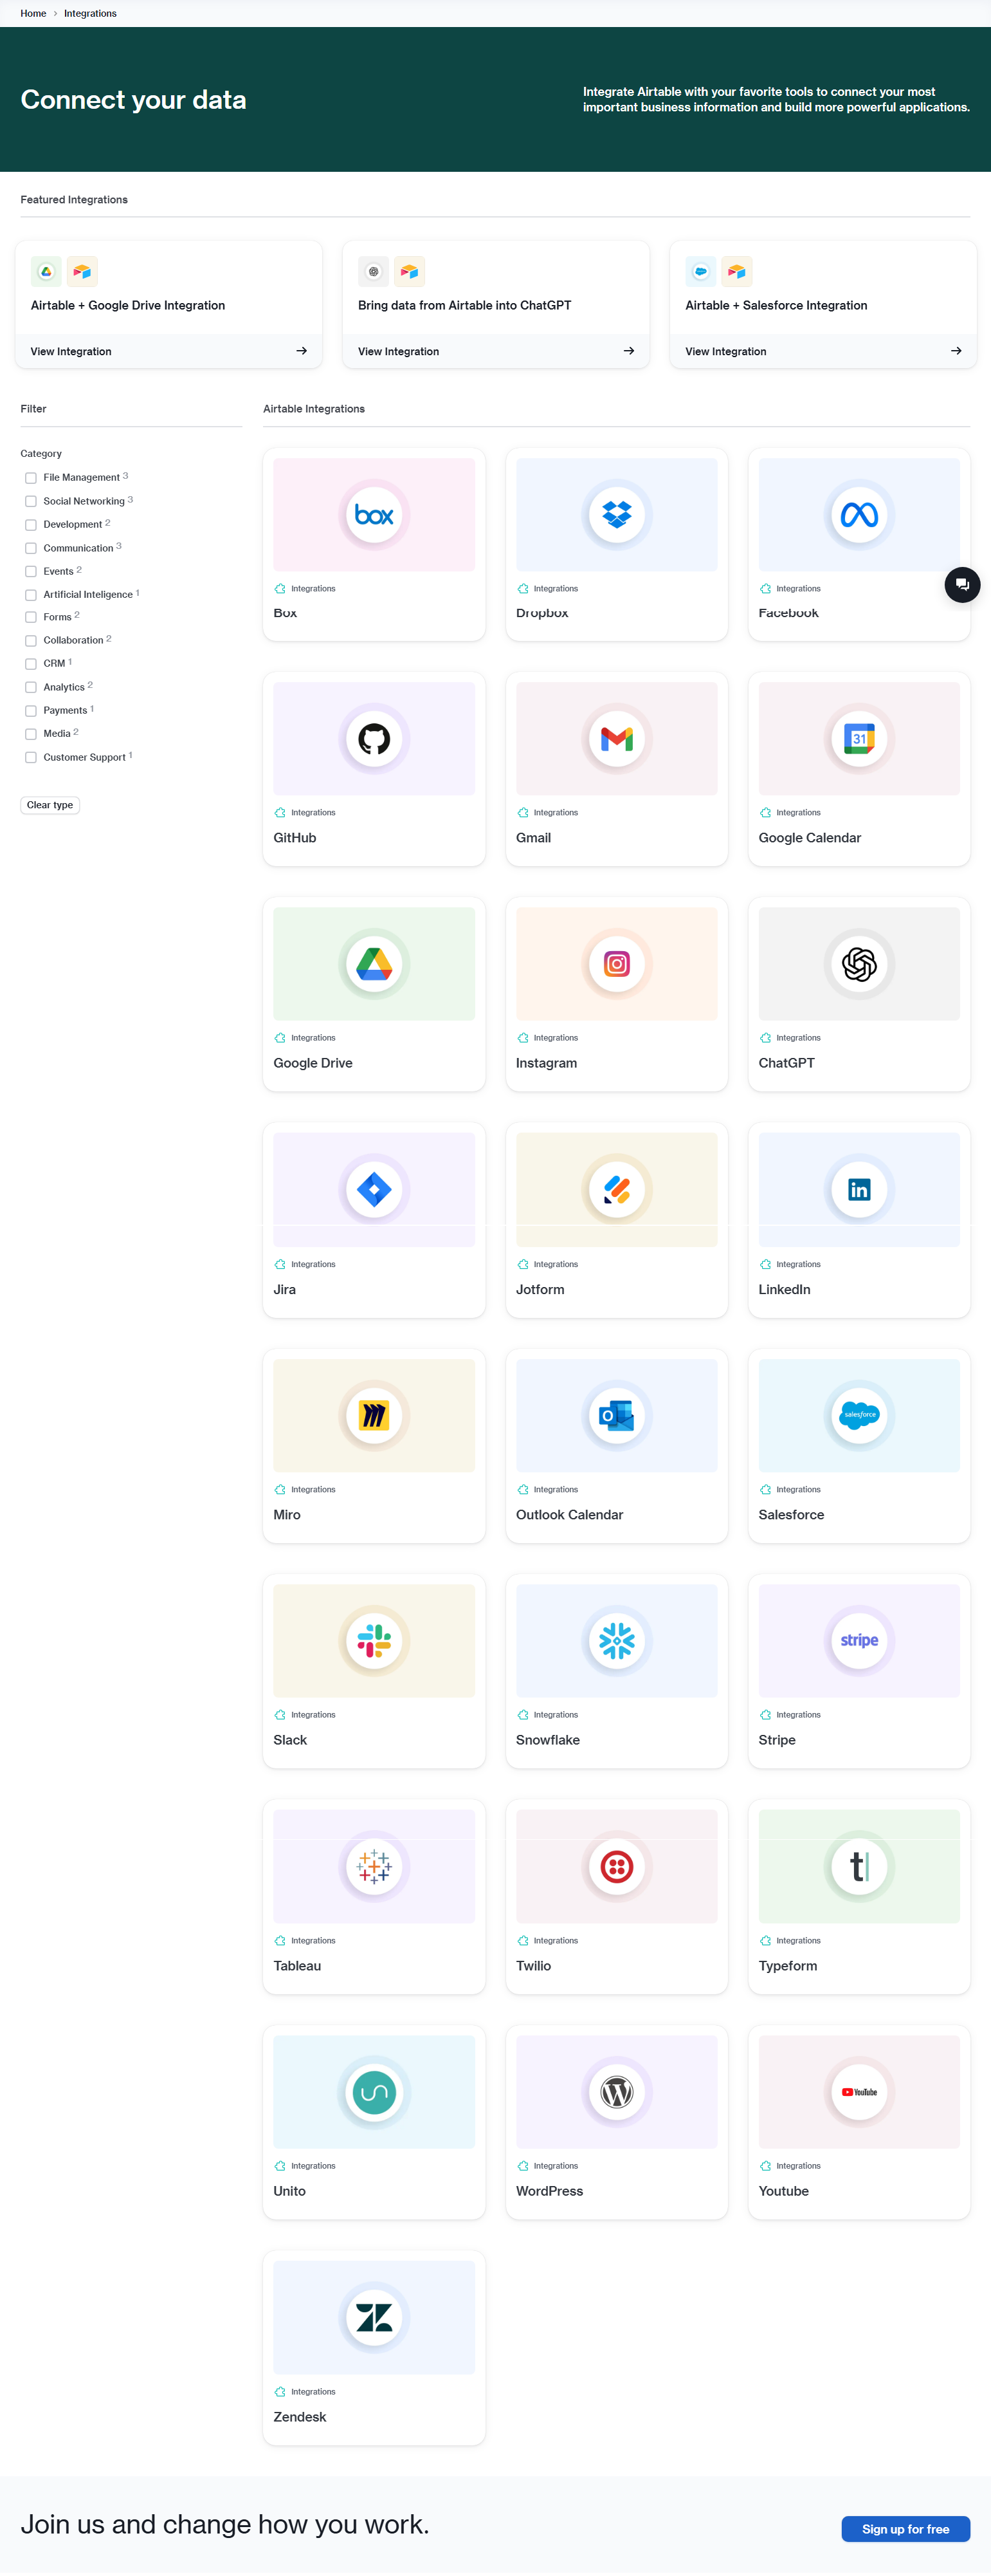Open the Unito logo icon
The width and height of the screenshot is (991, 2576).
click(374, 2092)
